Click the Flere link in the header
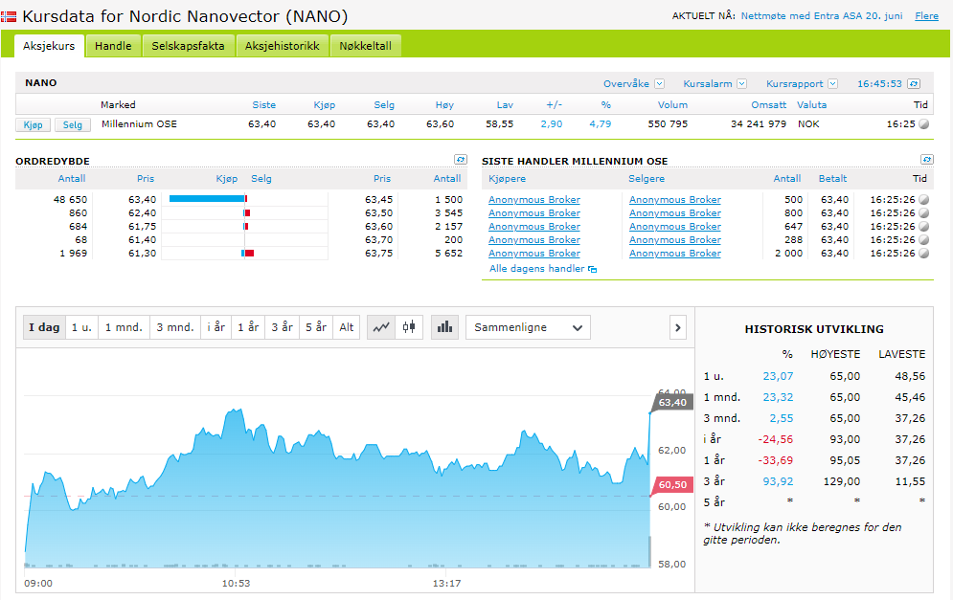The height and width of the screenshot is (600, 953). click(927, 15)
